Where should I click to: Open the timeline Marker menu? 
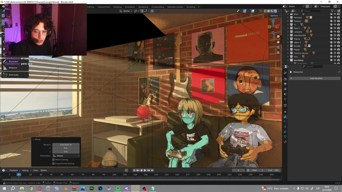(44, 170)
